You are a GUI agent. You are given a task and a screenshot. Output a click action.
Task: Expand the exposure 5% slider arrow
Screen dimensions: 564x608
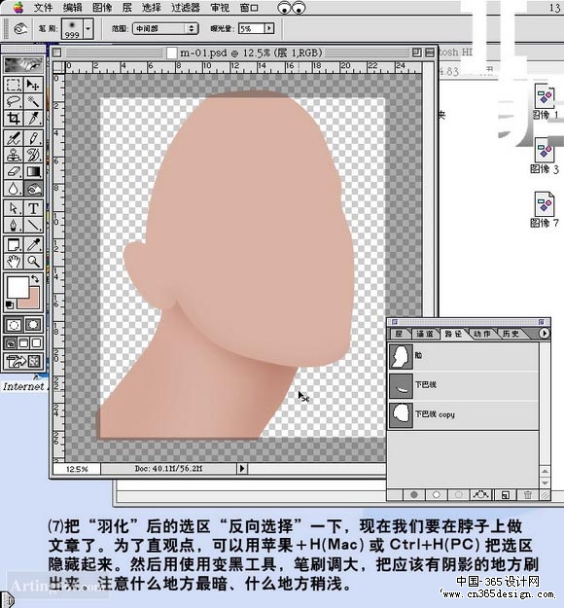pos(269,28)
